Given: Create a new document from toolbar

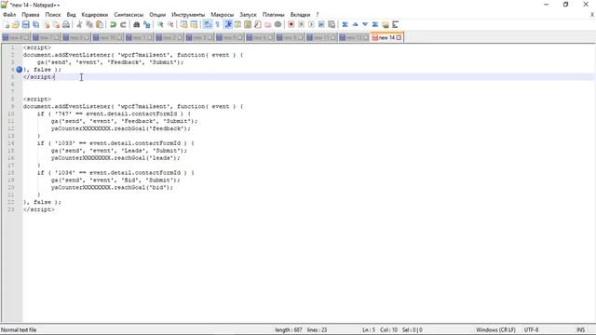Looking at the screenshot, I should point(7,25).
